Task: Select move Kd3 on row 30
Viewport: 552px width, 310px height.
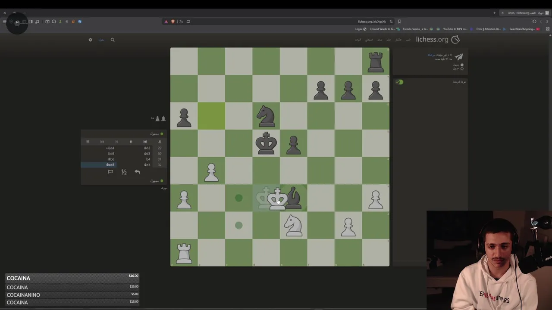Action: 147,154
